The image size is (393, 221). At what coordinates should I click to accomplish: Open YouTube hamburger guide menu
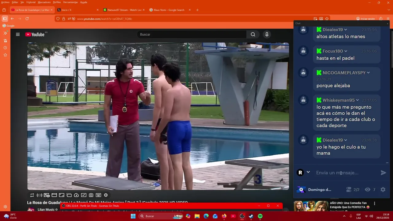click(18, 34)
